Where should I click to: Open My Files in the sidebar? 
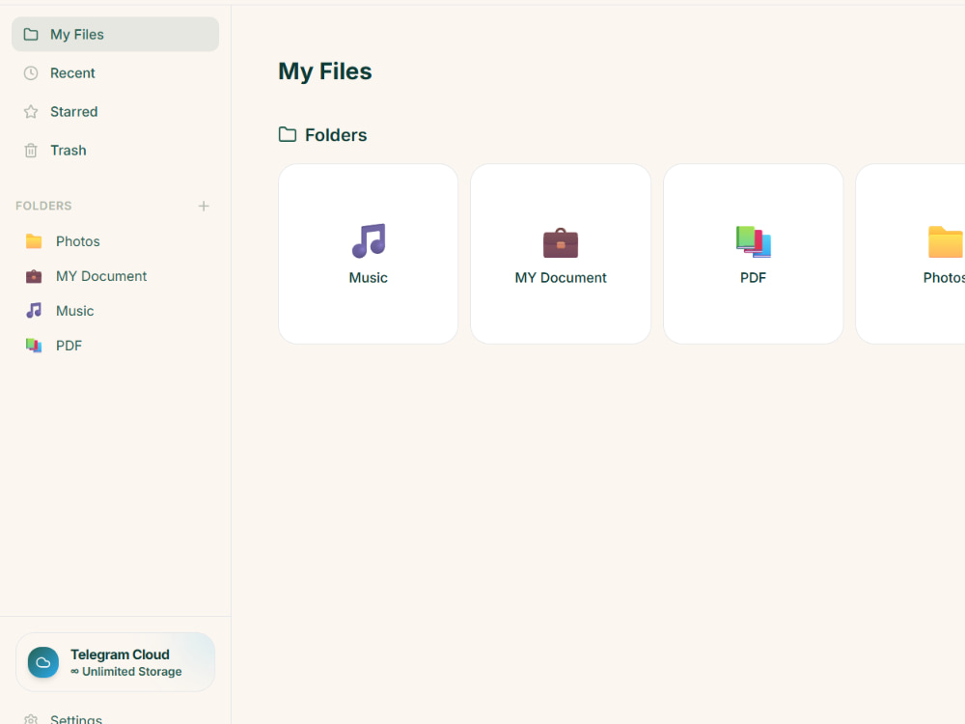(115, 35)
